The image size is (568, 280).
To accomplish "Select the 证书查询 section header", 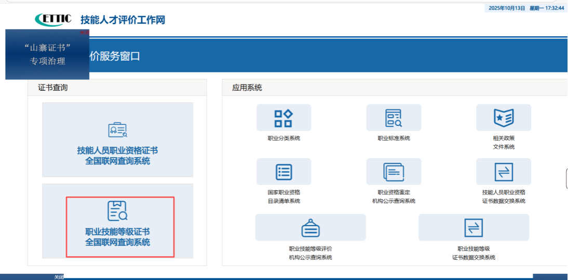I will tap(53, 88).
